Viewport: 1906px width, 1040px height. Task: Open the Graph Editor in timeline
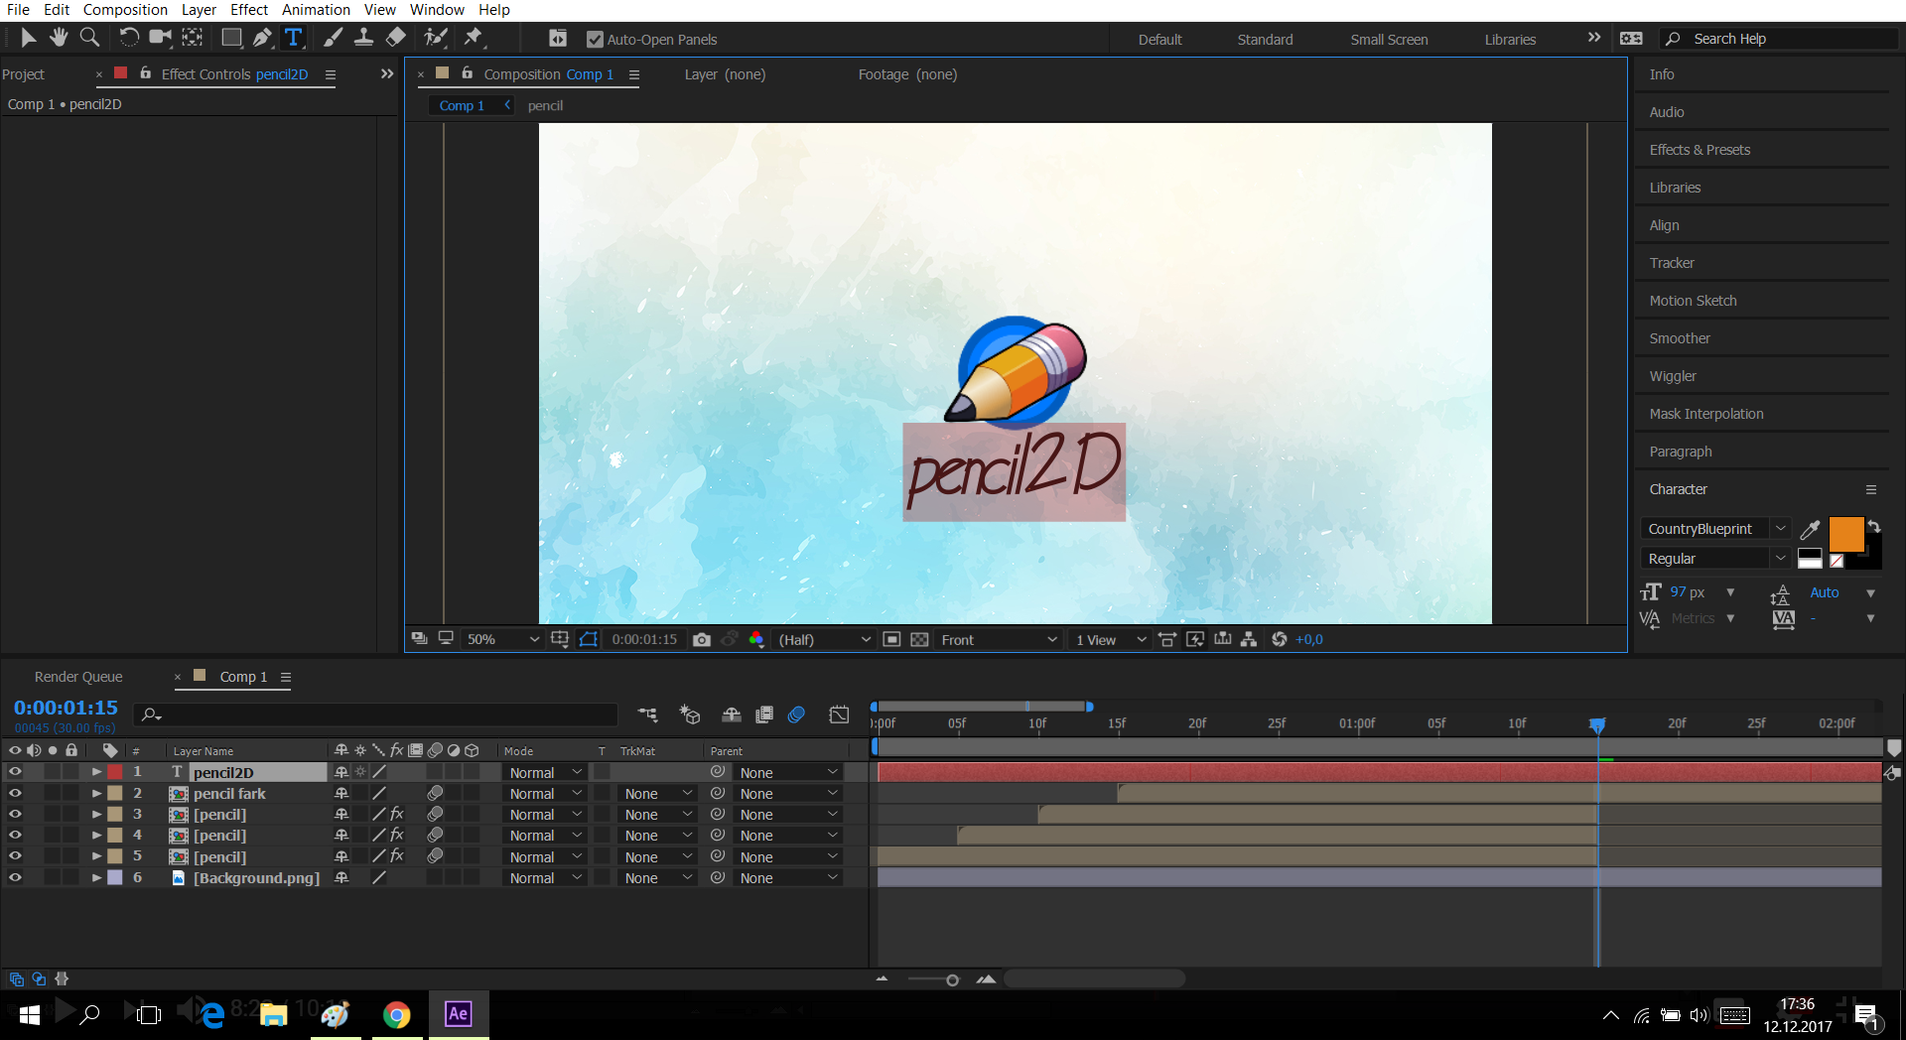pyautogui.click(x=839, y=715)
